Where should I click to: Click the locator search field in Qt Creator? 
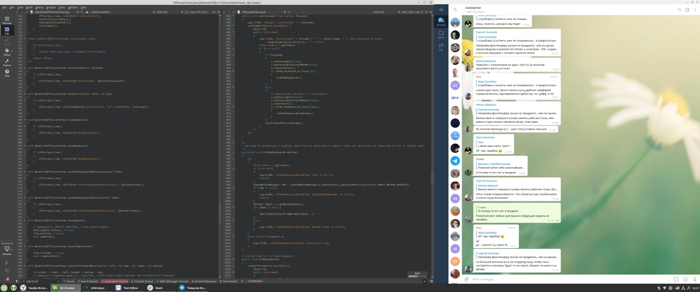(42, 281)
